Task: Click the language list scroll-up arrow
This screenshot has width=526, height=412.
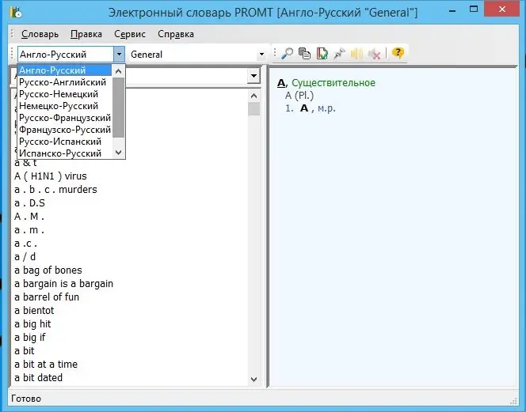Action: pos(118,71)
